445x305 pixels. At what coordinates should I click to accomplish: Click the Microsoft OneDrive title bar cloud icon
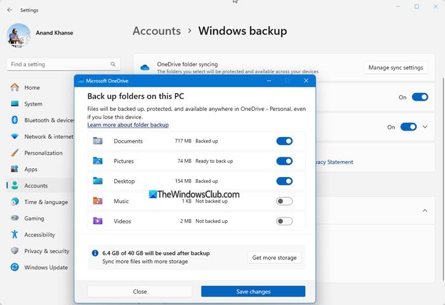click(81, 81)
